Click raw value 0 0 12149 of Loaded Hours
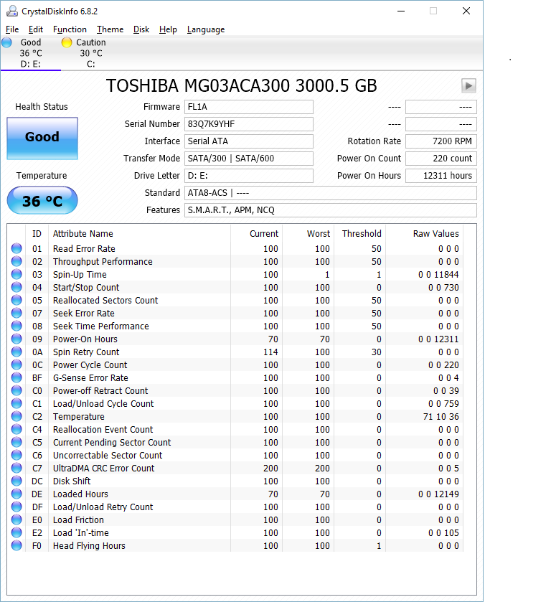 tap(438, 494)
